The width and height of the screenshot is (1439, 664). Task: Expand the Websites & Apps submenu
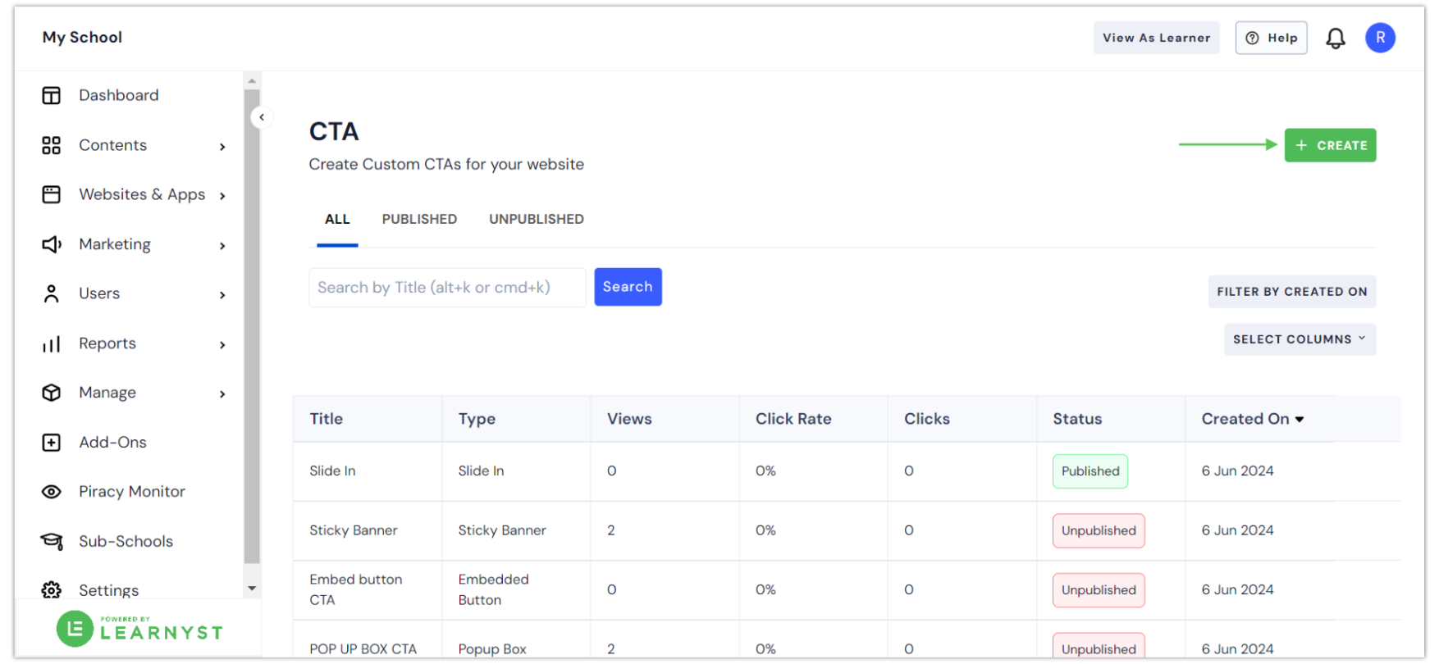(222, 196)
